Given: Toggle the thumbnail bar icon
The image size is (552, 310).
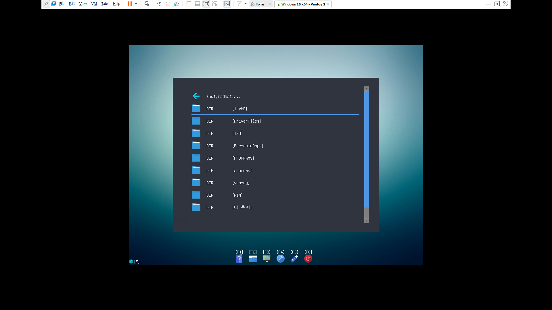Looking at the screenshot, I should [x=198, y=4].
